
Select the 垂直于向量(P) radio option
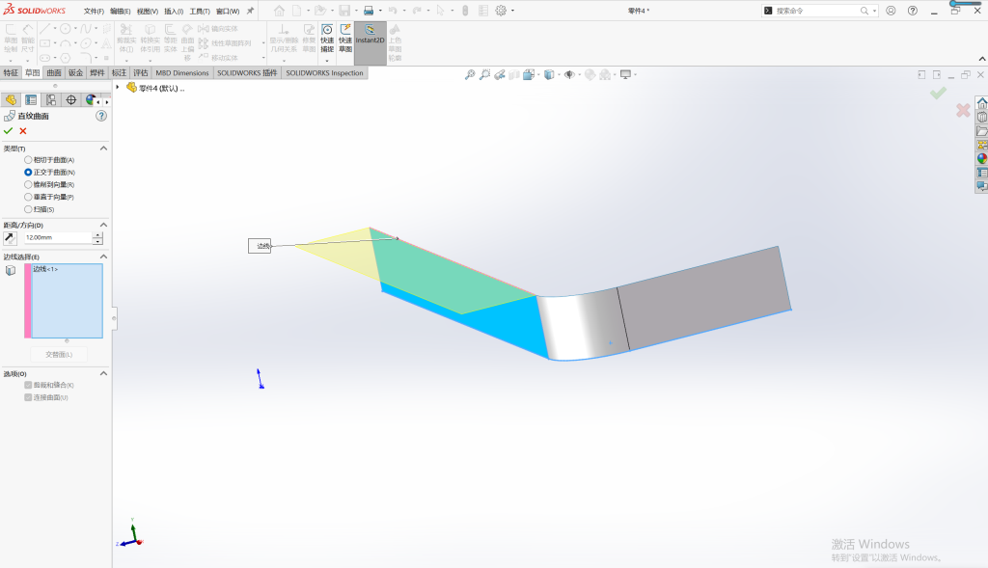tap(28, 197)
